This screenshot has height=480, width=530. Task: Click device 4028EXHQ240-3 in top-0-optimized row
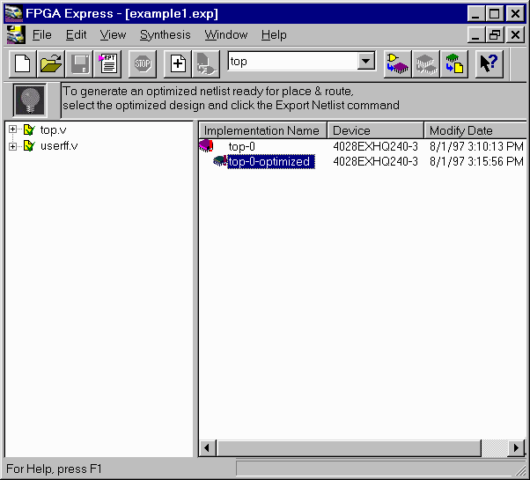point(375,161)
